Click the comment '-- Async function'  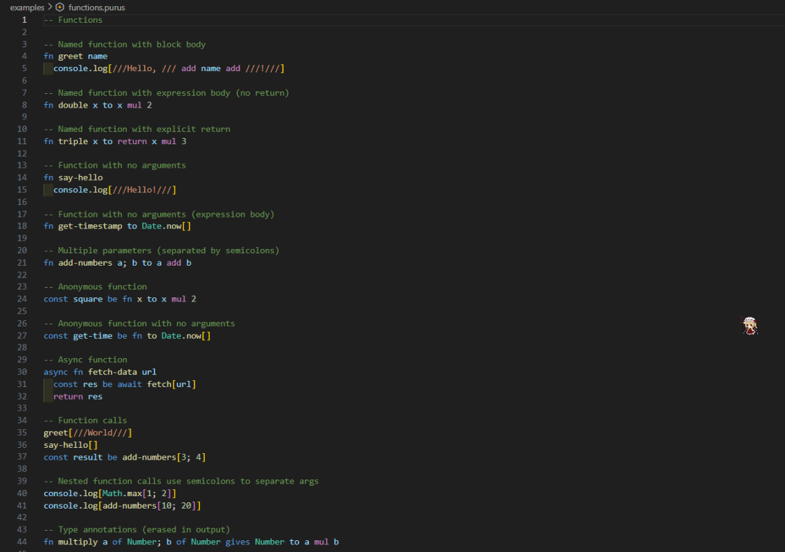pos(85,359)
